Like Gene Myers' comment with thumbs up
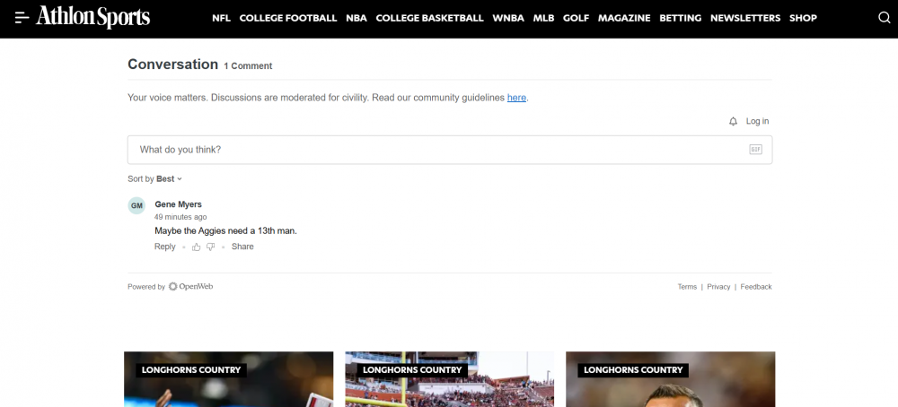 [x=197, y=247]
